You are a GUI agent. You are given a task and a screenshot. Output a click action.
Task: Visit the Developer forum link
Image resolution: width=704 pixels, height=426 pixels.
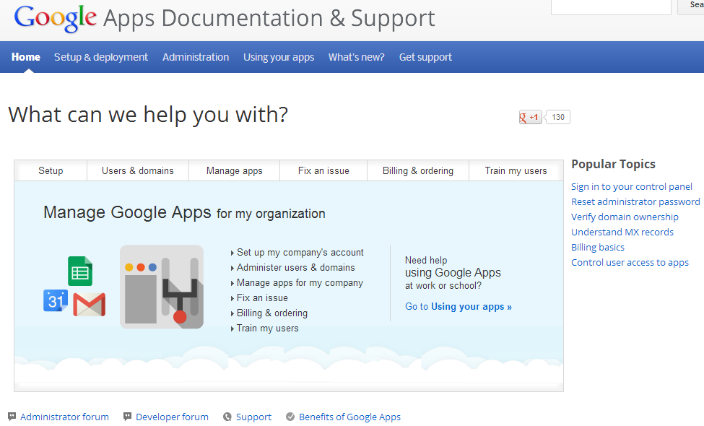[172, 417]
